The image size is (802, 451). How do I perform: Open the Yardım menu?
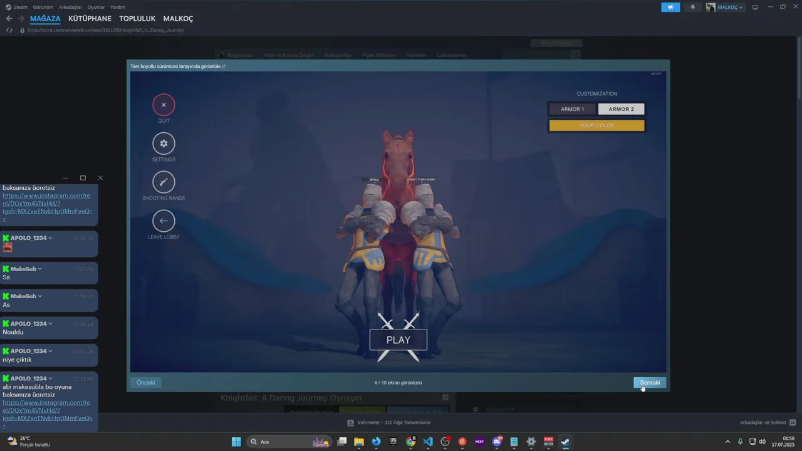point(118,7)
